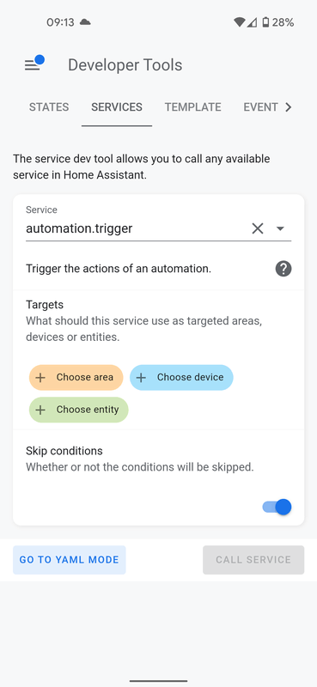The image size is (317, 687).
Task: Tap the battery indicator in status bar
Action: click(265, 22)
